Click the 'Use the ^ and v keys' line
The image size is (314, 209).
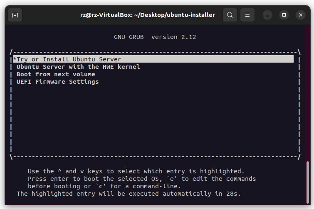click(x=135, y=171)
